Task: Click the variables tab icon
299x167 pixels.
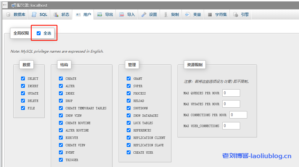Action: click(188, 14)
